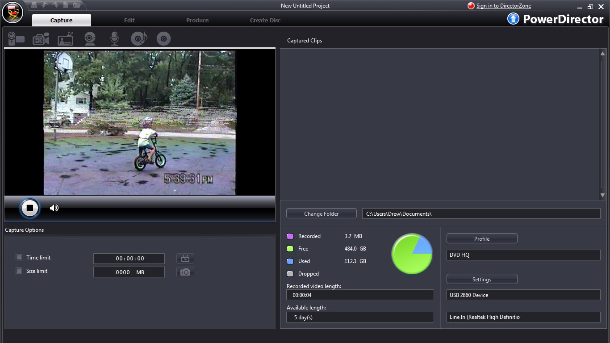Image resolution: width=610 pixels, height=343 pixels.
Task: Click the green Free color swatch
Action: [290, 249]
